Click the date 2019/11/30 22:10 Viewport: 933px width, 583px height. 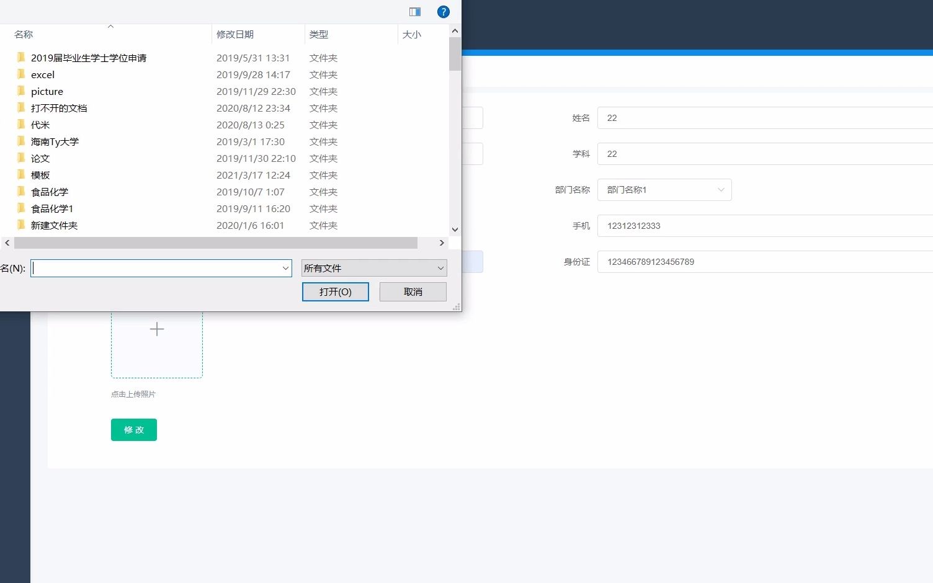pos(256,158)
